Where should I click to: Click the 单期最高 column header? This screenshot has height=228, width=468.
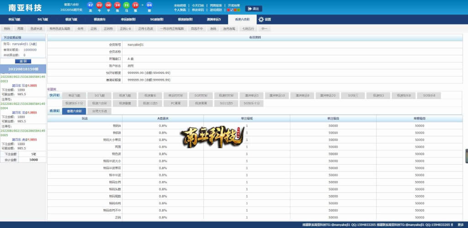point(420,119)
